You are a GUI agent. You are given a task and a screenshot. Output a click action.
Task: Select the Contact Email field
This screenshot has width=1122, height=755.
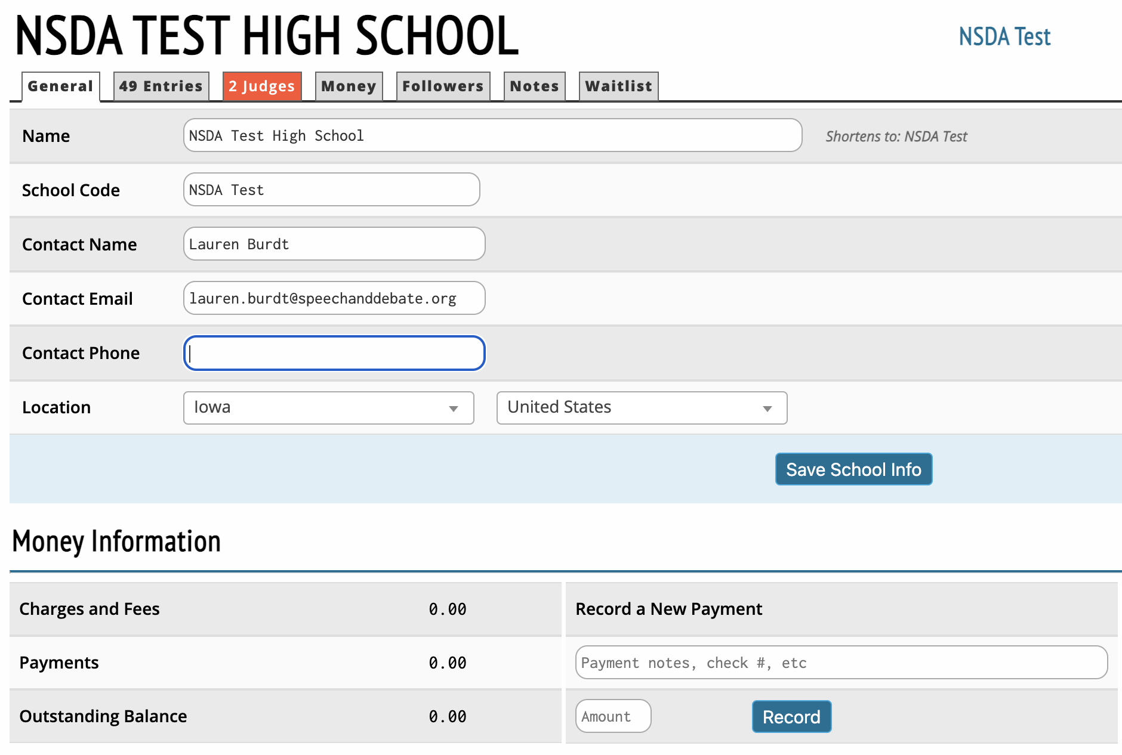(x=334, y=298)
